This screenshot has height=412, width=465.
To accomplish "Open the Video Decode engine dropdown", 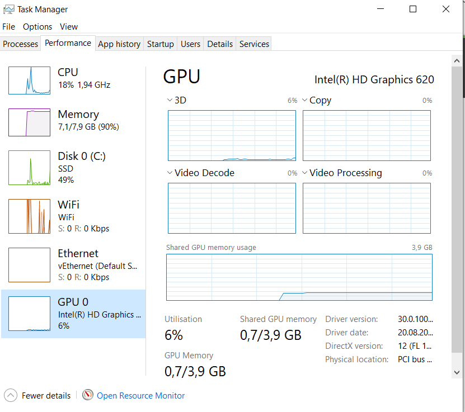I will [x=170, y=173].
